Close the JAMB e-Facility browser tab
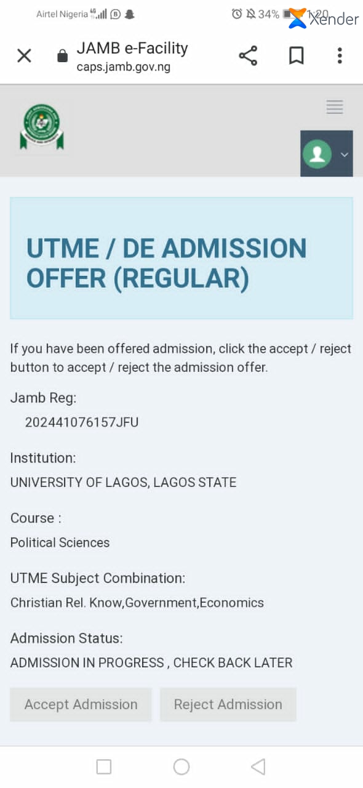Screen dimensions: 363x788 point(24,56)
